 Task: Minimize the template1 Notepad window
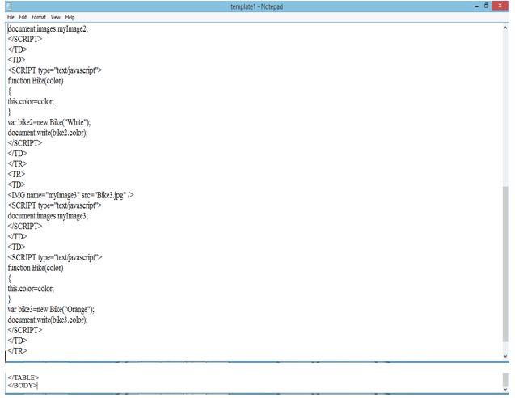tap(476, 6)
